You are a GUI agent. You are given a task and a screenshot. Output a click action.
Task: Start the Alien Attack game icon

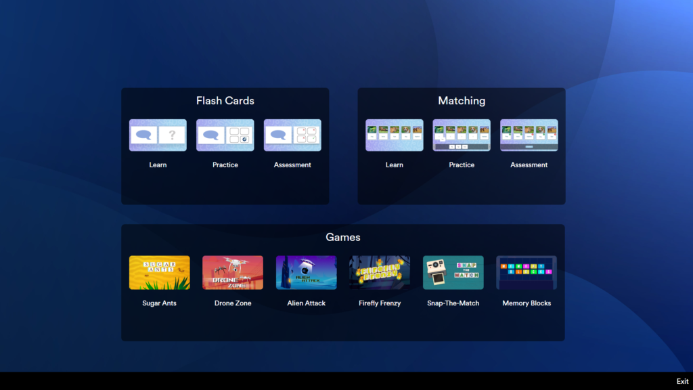pos(307,272)
